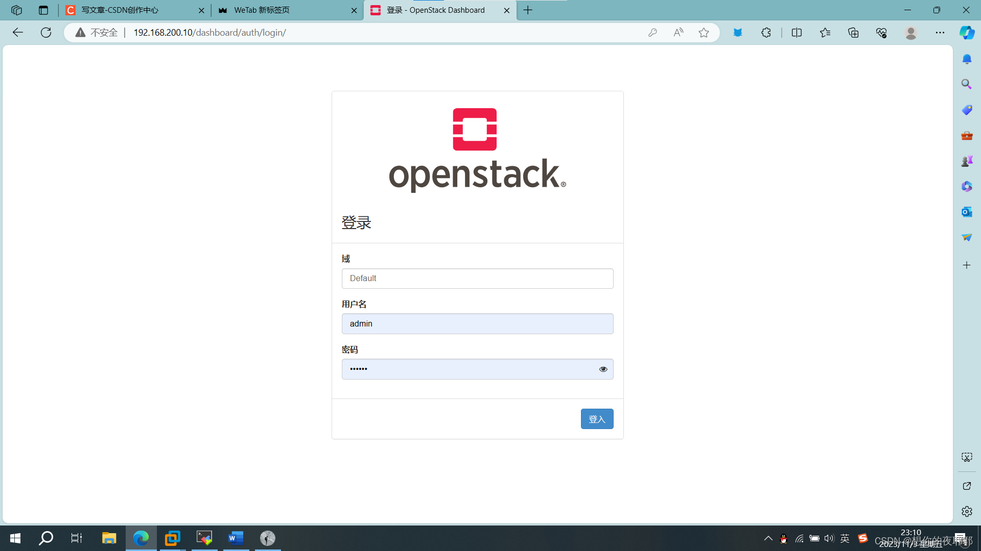Open Drop paper plane icon in sidebar
The width and height of the screenshot is (981, 551).
coord(967,238)
